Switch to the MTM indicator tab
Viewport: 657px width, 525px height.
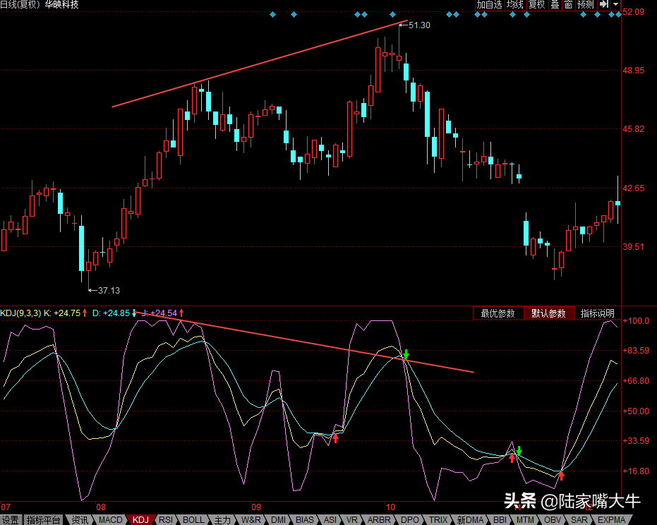point(526,520)
